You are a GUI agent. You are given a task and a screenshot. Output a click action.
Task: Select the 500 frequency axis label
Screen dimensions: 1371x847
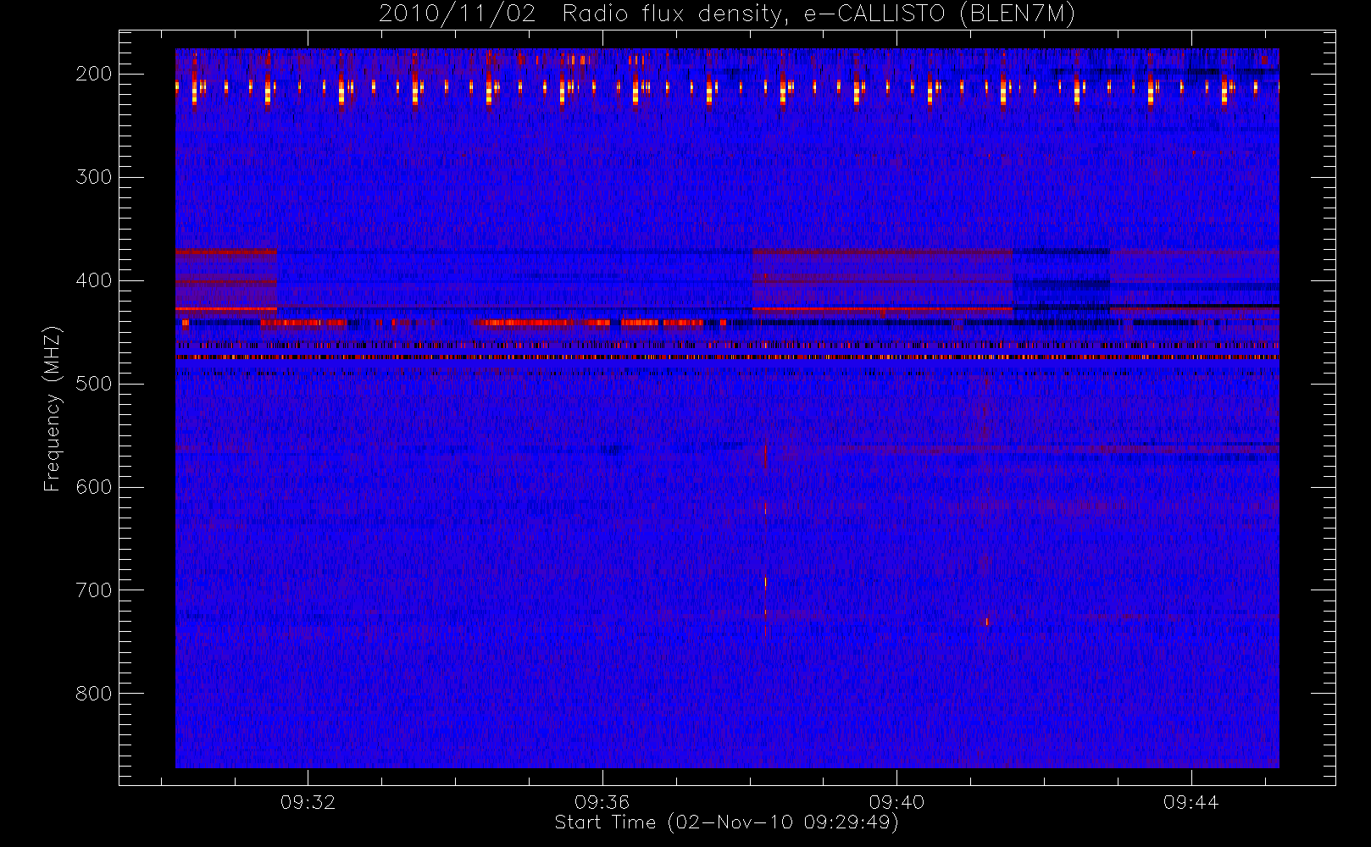point(93,384)
